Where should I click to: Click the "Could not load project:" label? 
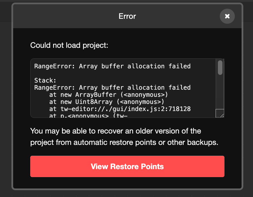point(69,45)
